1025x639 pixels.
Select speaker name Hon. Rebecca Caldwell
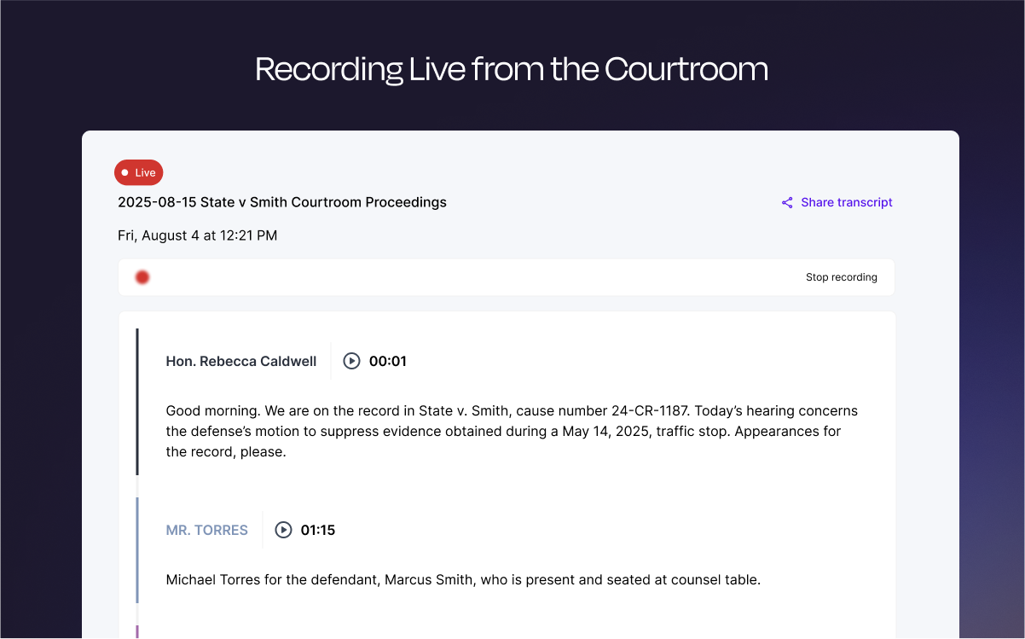(241, 361)
